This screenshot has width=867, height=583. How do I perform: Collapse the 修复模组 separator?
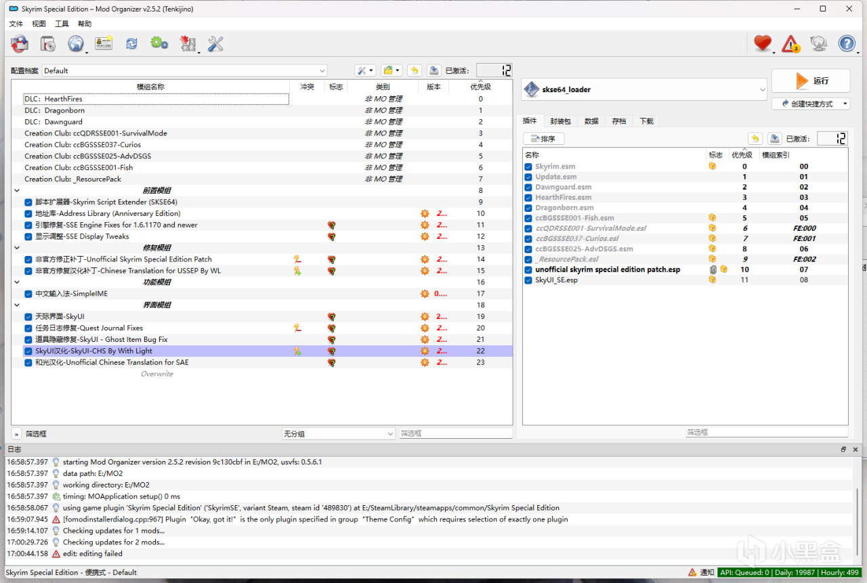(17, 248)
